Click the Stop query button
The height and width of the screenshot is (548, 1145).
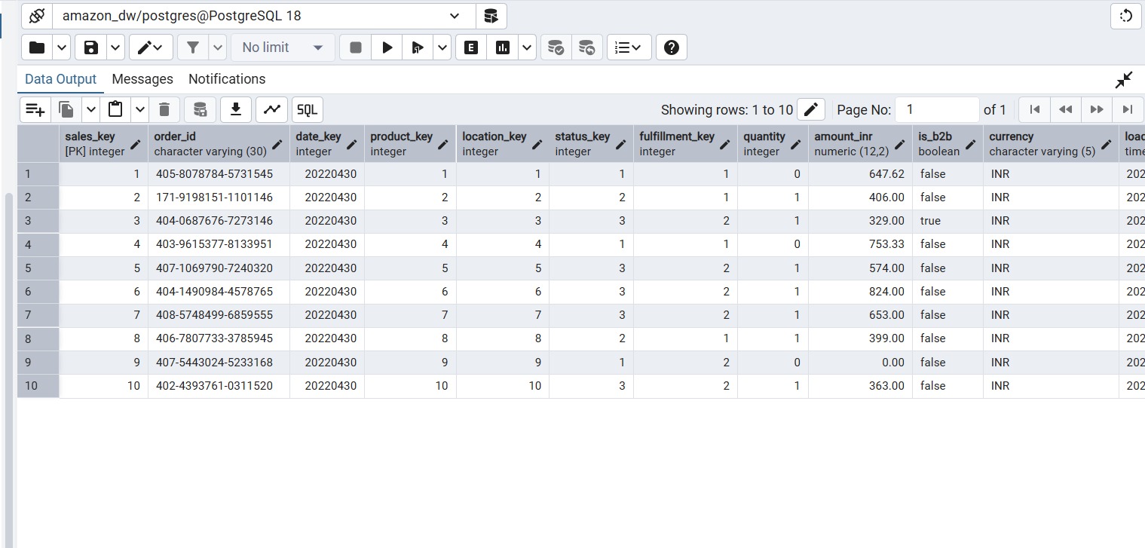(x=356, y=47)
